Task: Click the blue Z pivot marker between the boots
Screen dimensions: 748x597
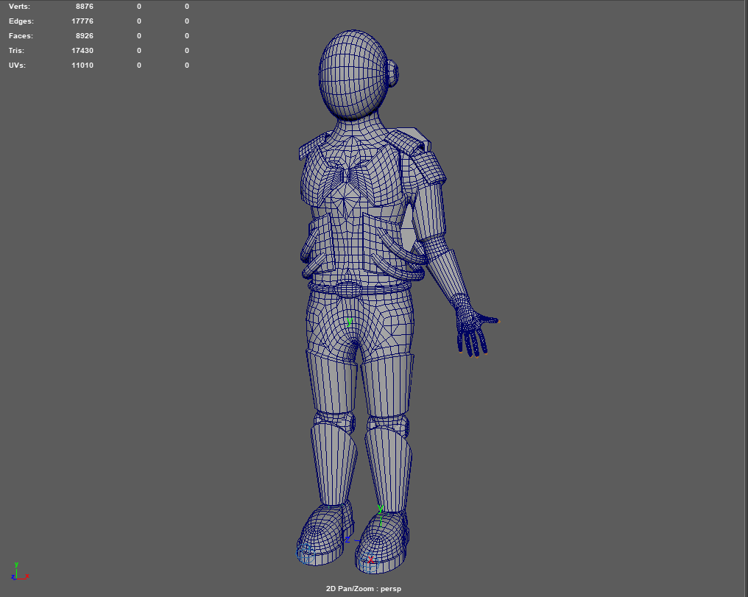Action: [x=348, y=540]
